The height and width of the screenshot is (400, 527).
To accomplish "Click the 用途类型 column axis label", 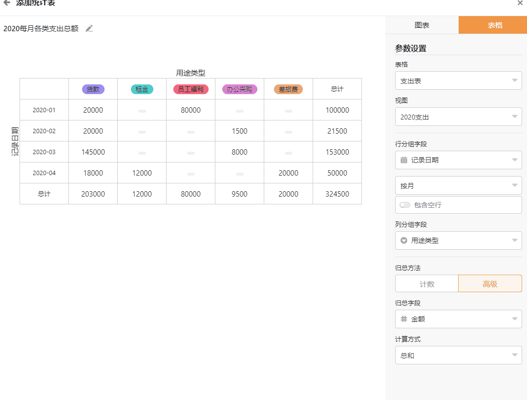I will pyautogui.click(x=190, y=73).
